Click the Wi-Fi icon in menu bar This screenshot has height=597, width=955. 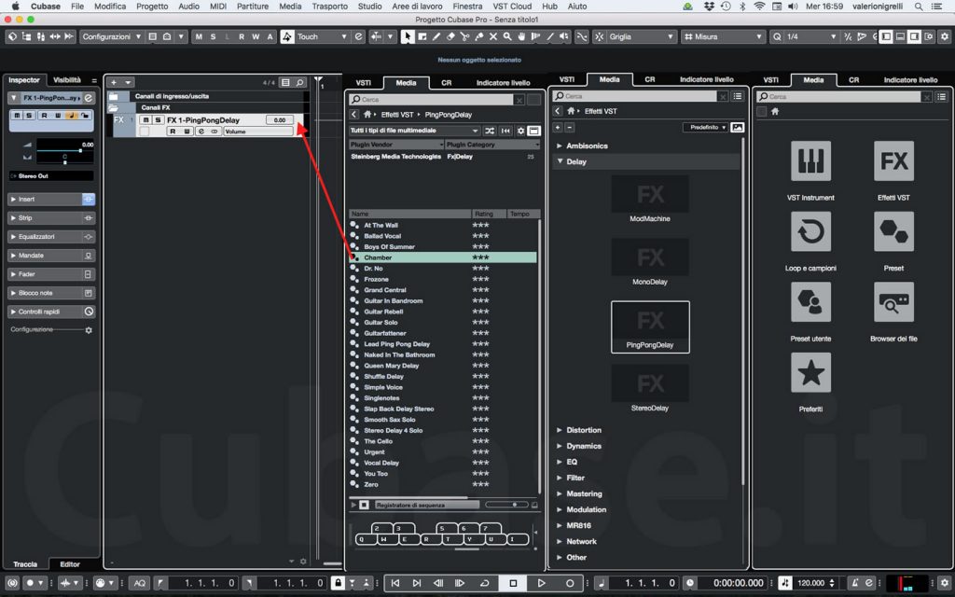(x=759, y=7)
